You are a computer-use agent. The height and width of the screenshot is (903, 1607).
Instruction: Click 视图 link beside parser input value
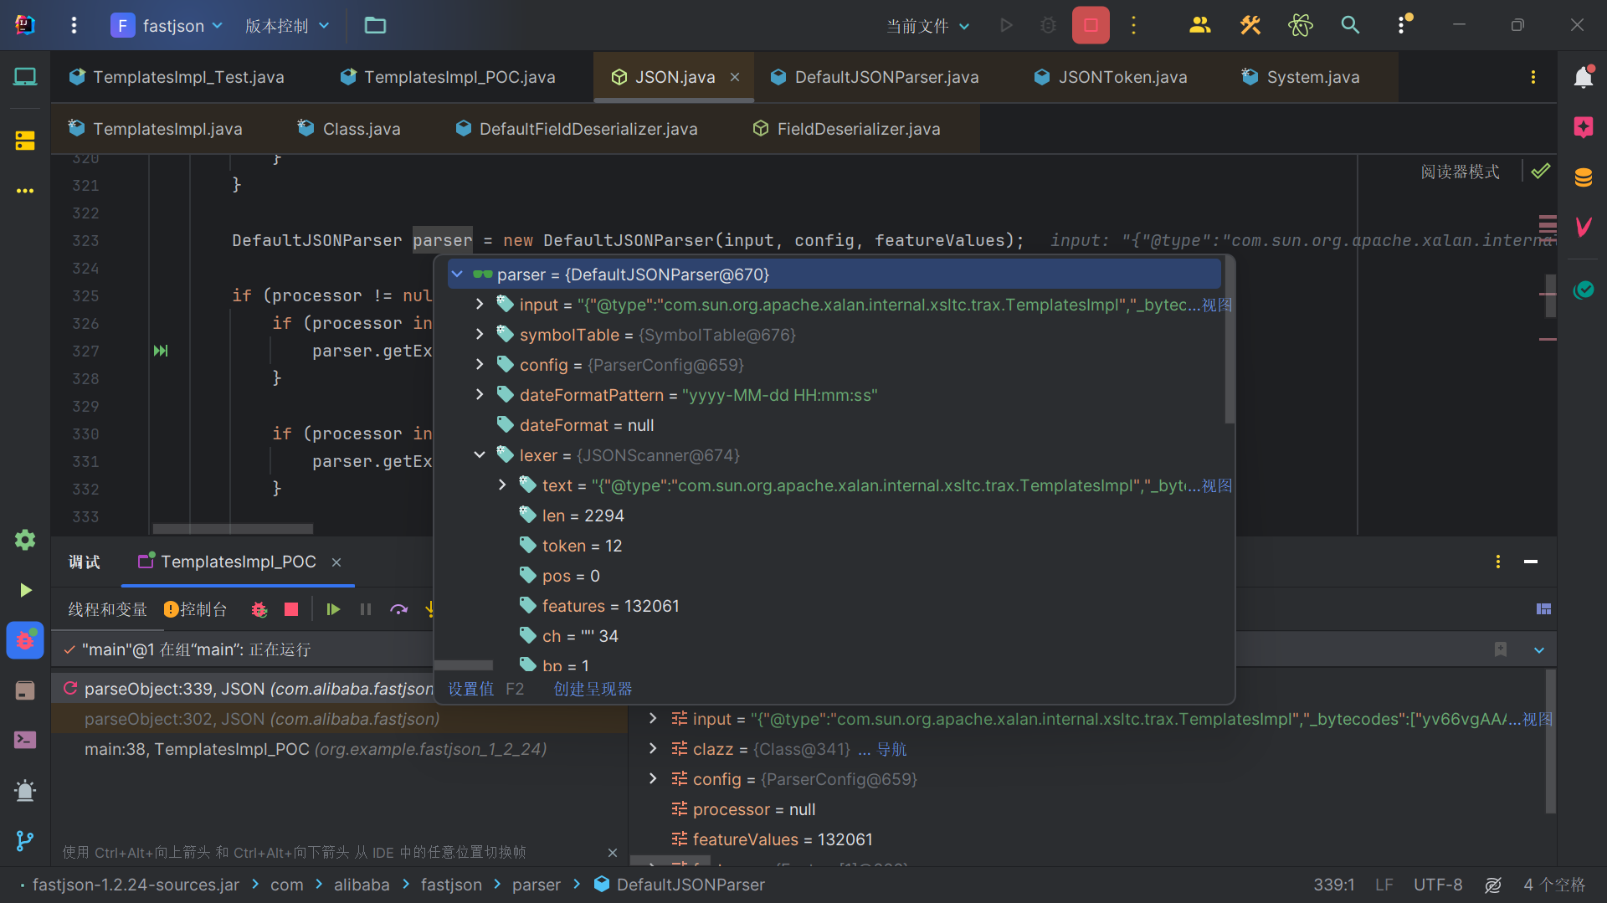point(1217,305)
